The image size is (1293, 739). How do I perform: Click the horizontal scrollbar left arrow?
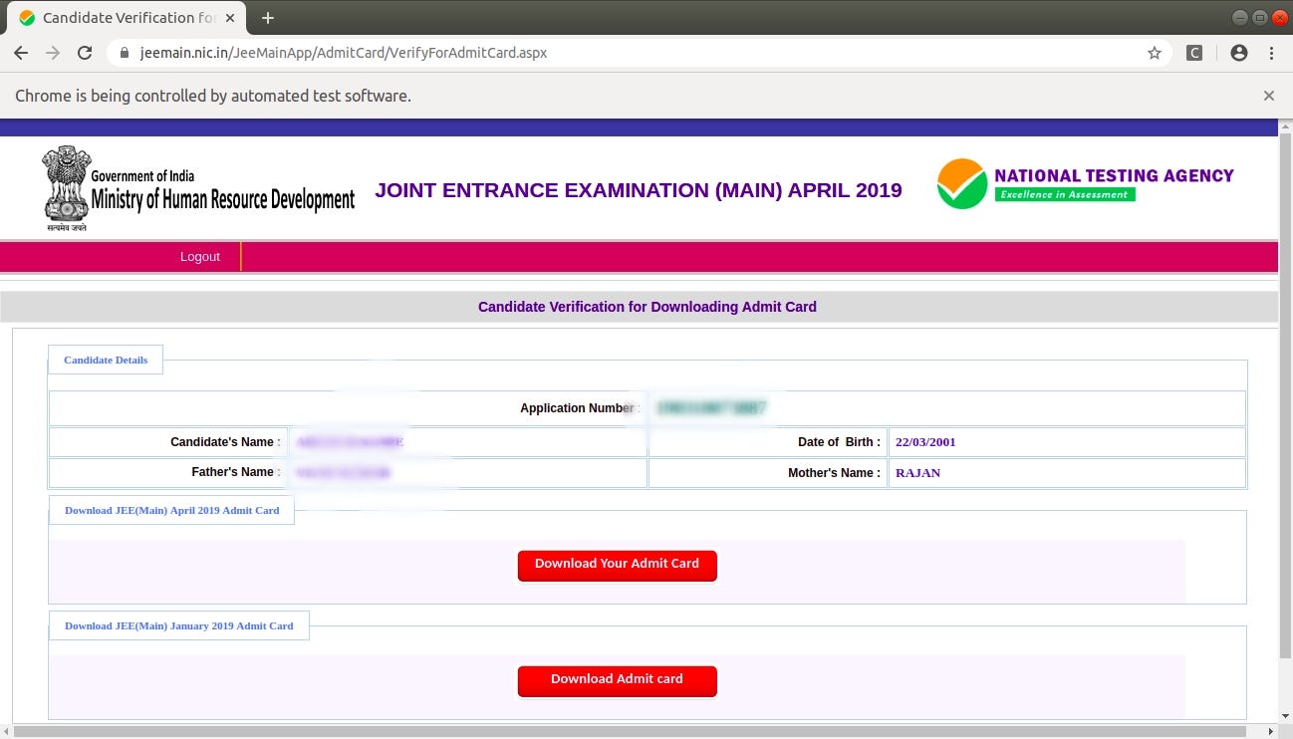[7, 731]
